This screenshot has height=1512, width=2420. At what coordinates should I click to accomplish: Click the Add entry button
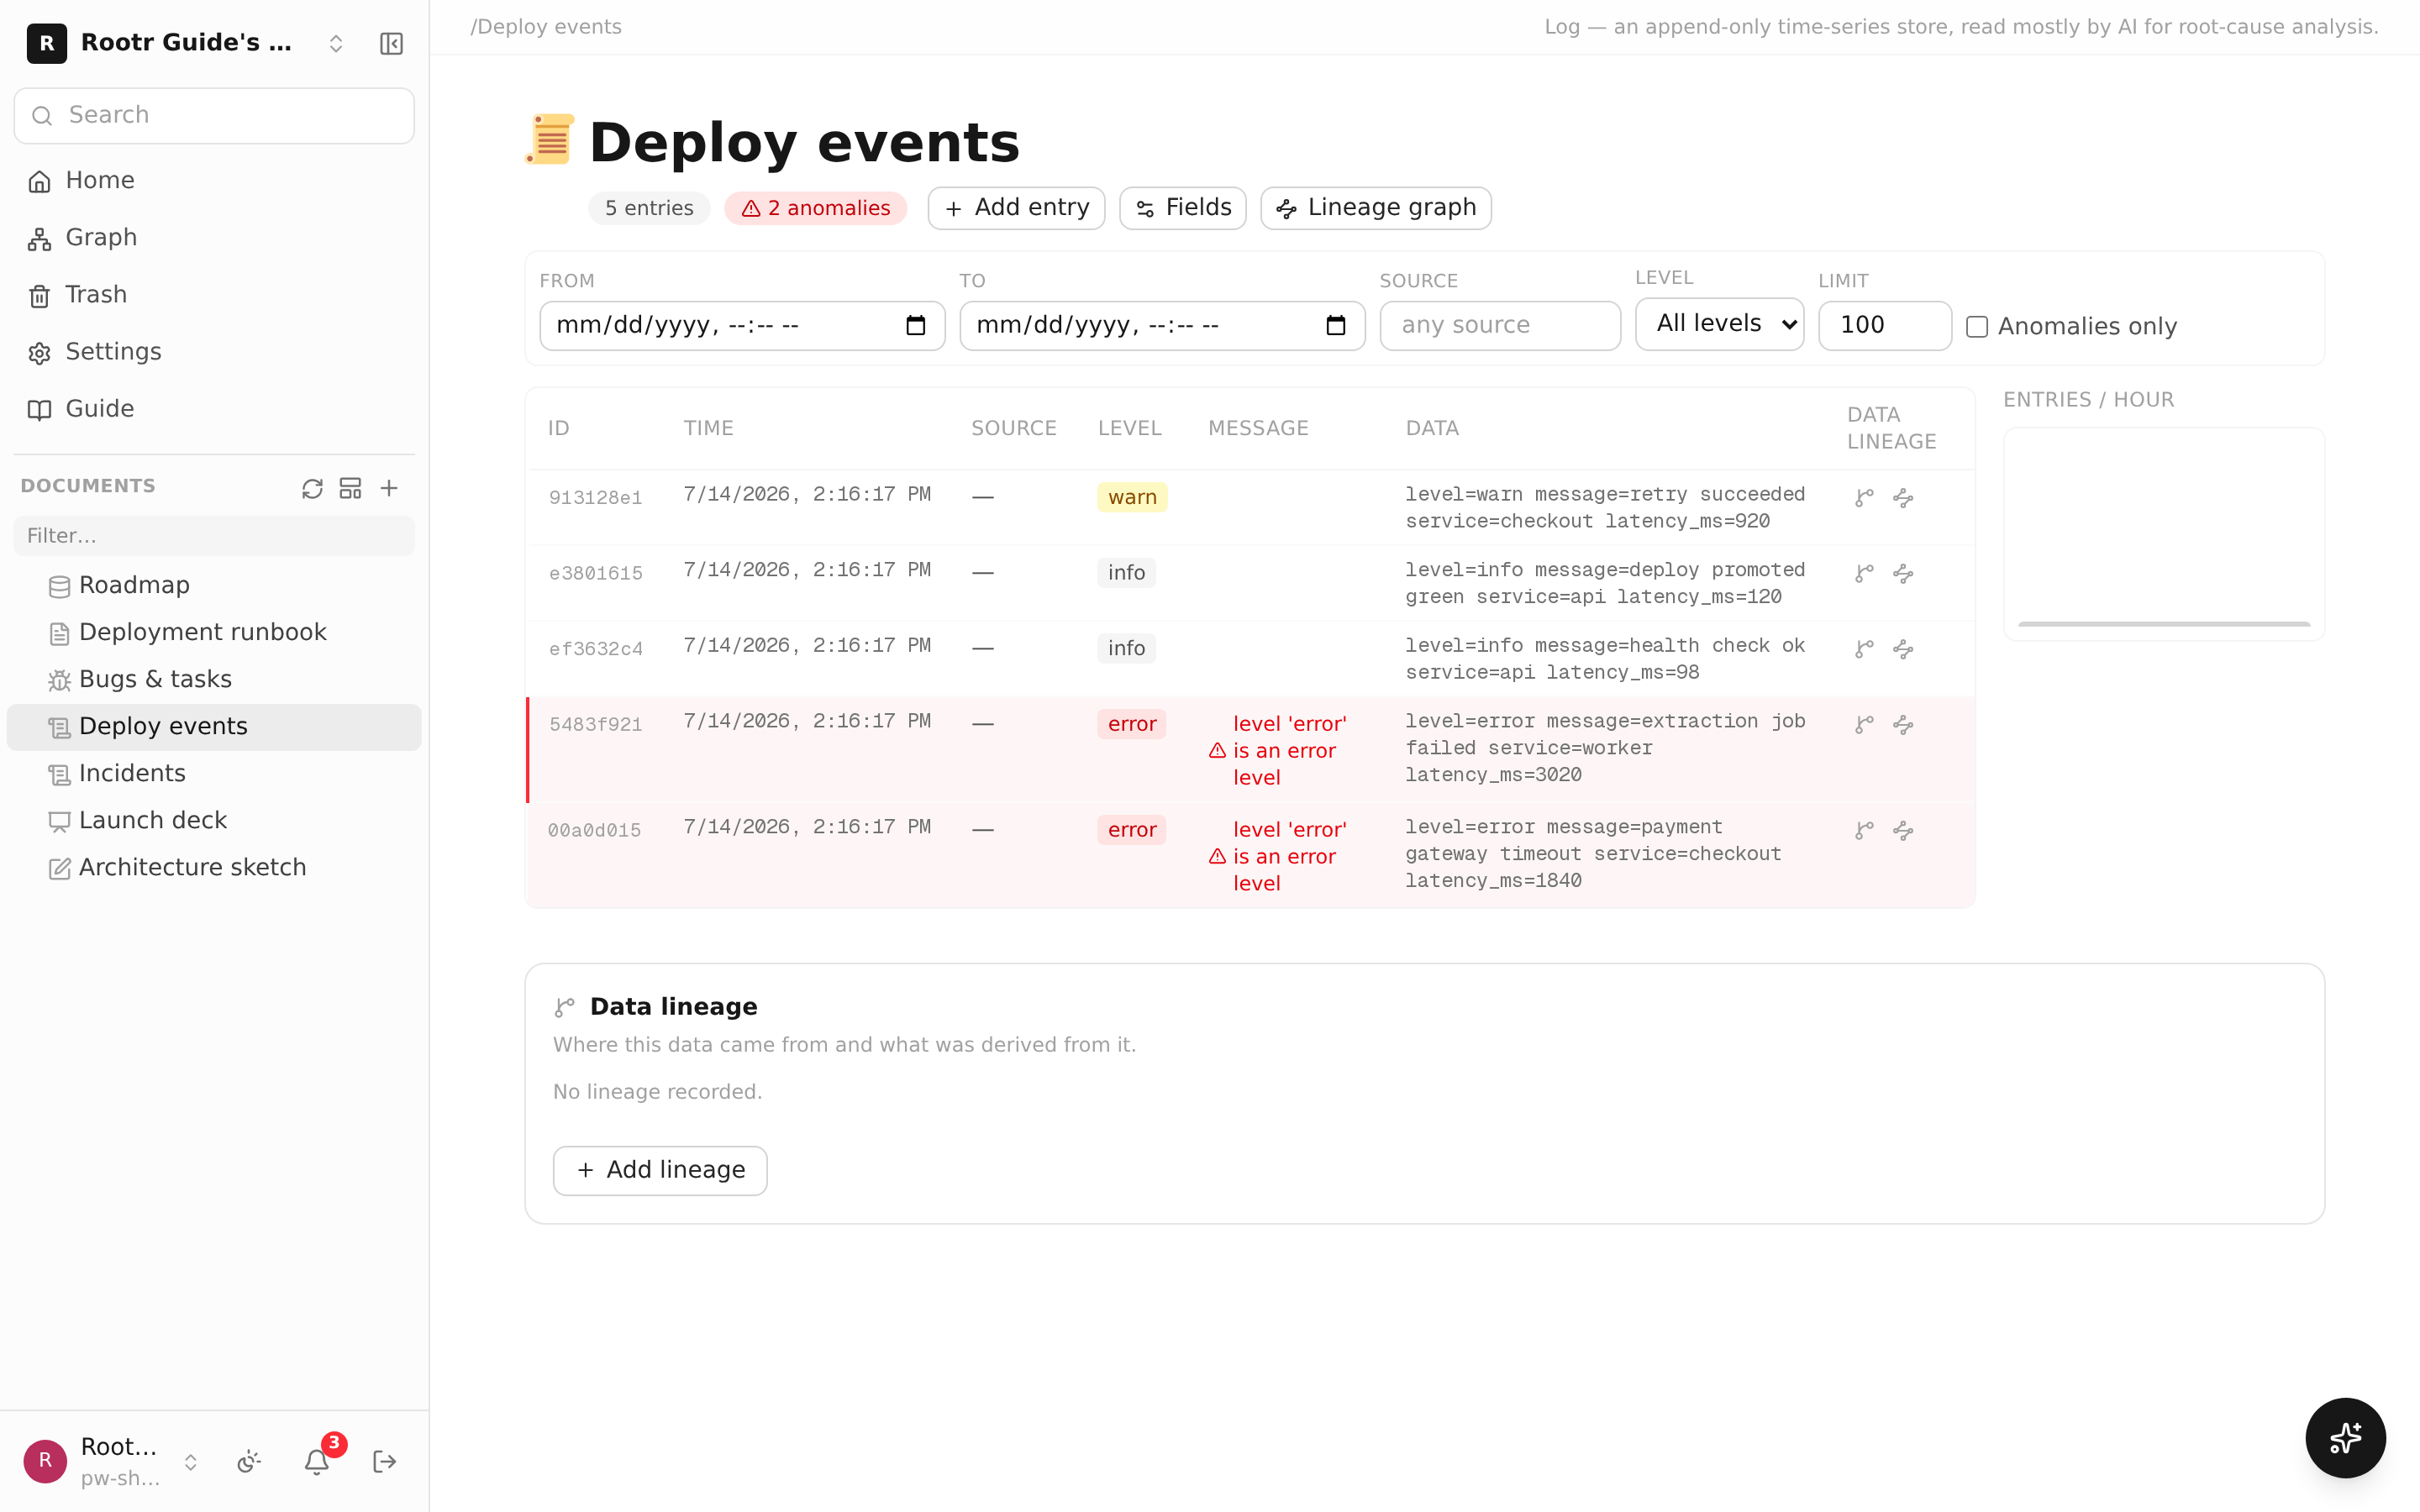coord(1016,208)
